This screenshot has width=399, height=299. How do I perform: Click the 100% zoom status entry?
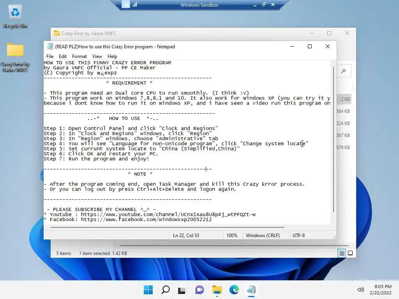click(232, 236)
